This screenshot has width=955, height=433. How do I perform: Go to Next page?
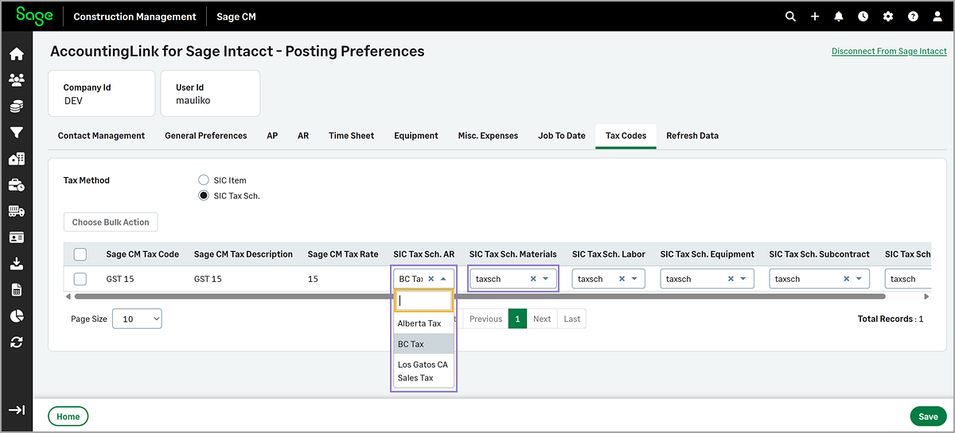point(542,319)
